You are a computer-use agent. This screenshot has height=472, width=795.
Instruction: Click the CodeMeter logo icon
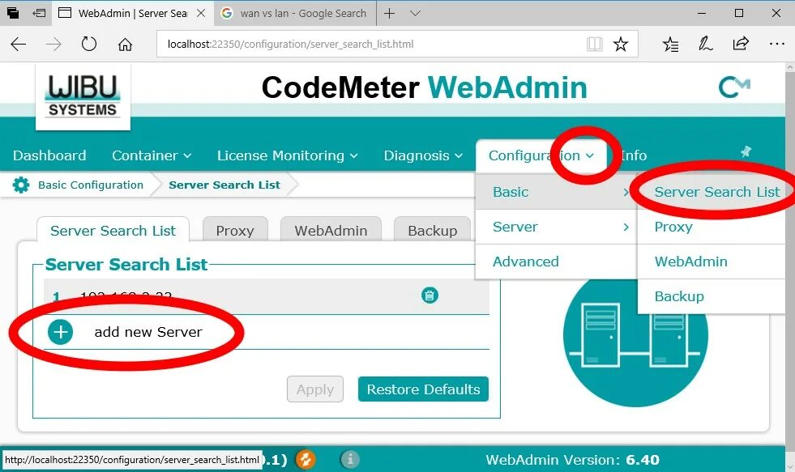click(734, 87)
